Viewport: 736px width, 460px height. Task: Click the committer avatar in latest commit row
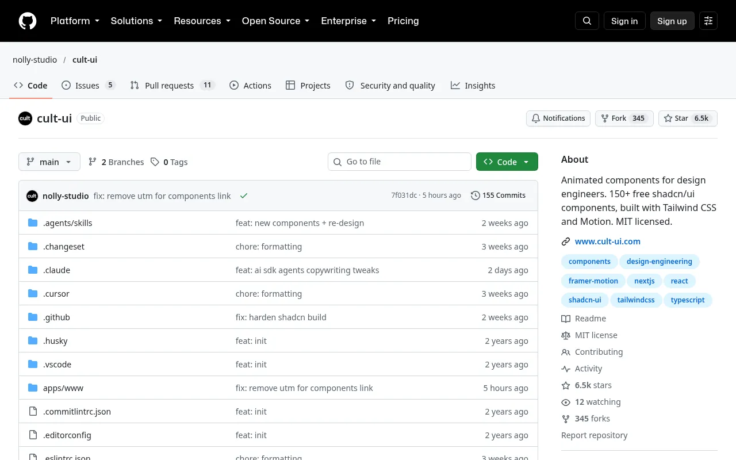coord(32,195)
